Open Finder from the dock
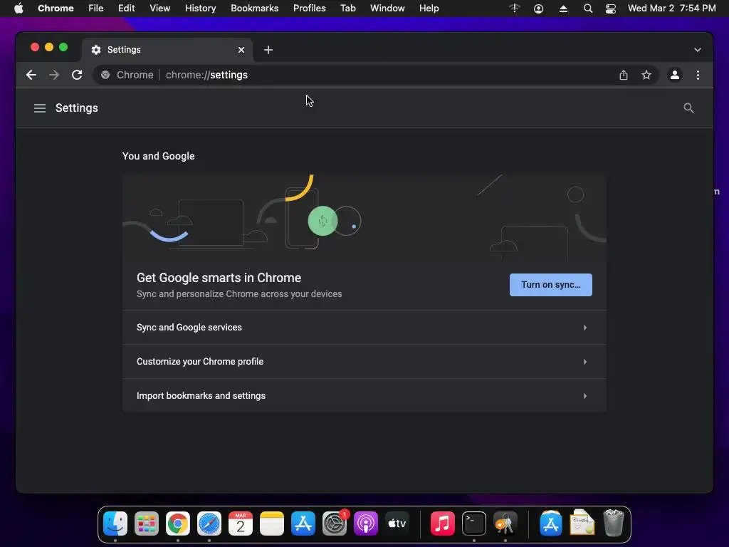This screenshot has width=729, height=547. [115, 523]
